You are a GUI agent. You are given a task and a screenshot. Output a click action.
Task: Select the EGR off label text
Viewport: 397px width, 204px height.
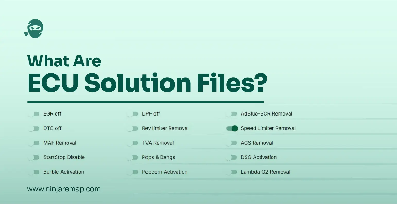point(52,114)
